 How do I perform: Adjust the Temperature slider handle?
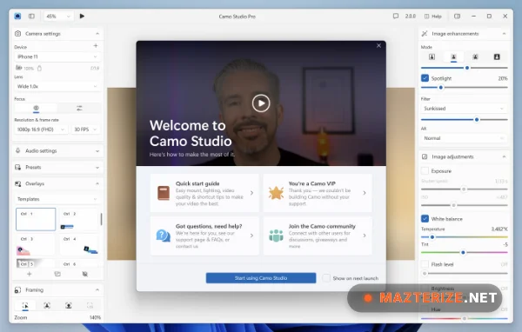tap(432, 237)
